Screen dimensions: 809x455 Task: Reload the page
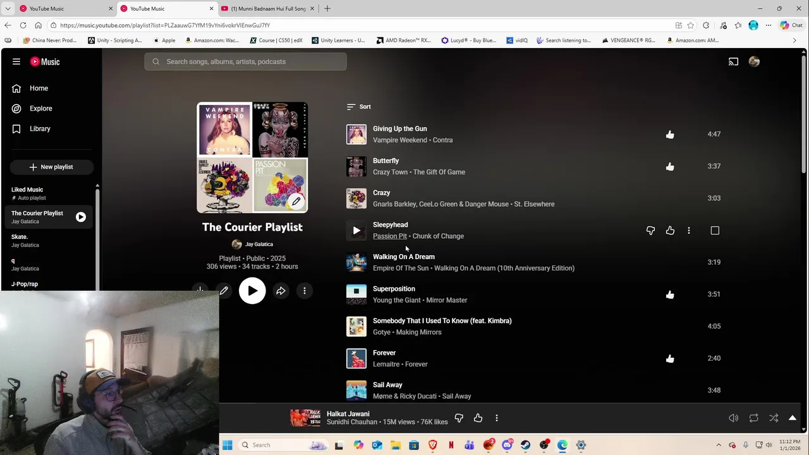[23, 25]
